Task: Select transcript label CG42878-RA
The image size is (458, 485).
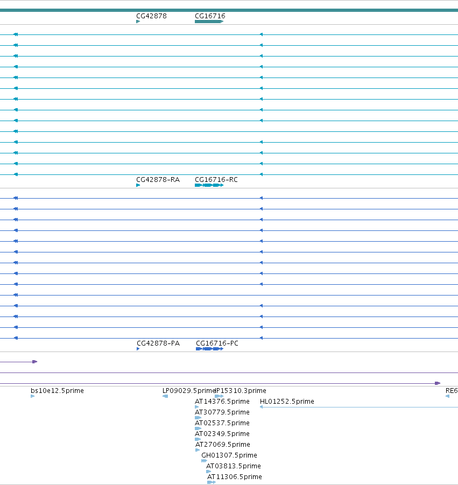Action: (158, 180)
